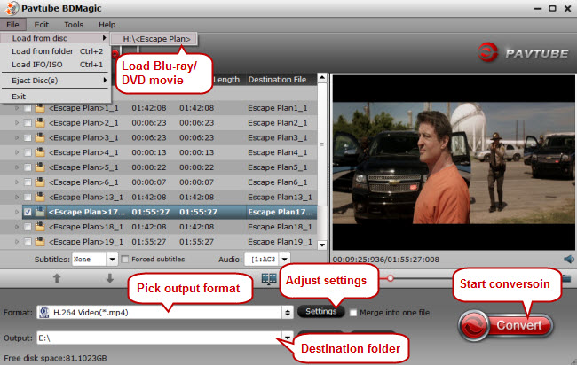The height and width of the screenshot is (365, 577).
Task: Expand the Escape Plan>2_1 title row
Action: 17,122
